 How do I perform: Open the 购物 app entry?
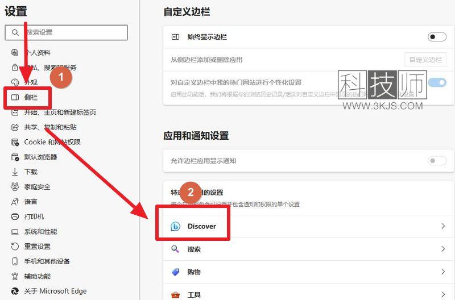[308, 272]
